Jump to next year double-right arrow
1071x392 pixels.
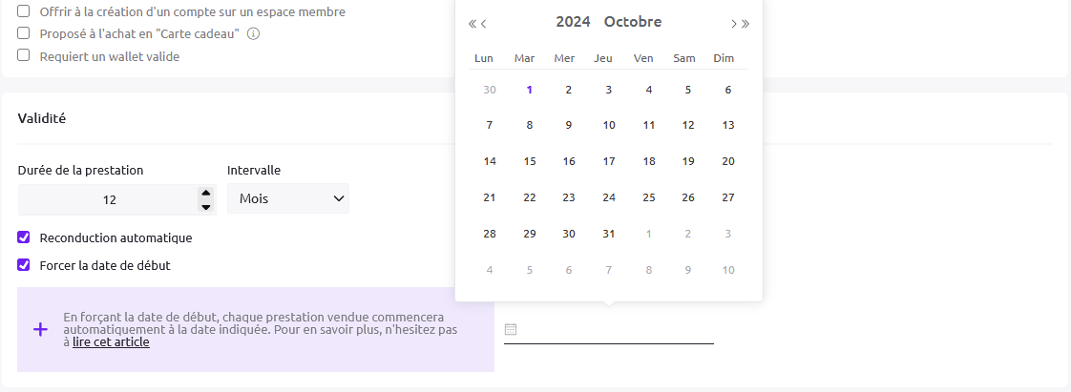click(745, 24)
